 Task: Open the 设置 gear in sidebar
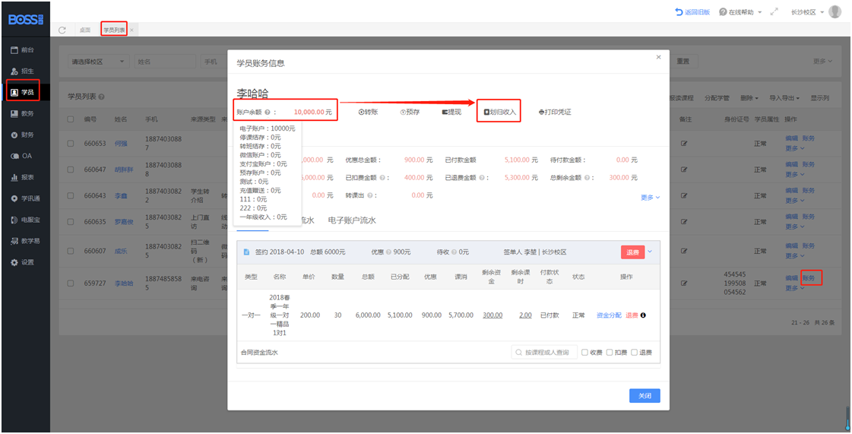pos(14,262)
